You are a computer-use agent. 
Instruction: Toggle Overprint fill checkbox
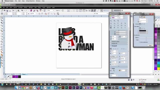point(111,43)
